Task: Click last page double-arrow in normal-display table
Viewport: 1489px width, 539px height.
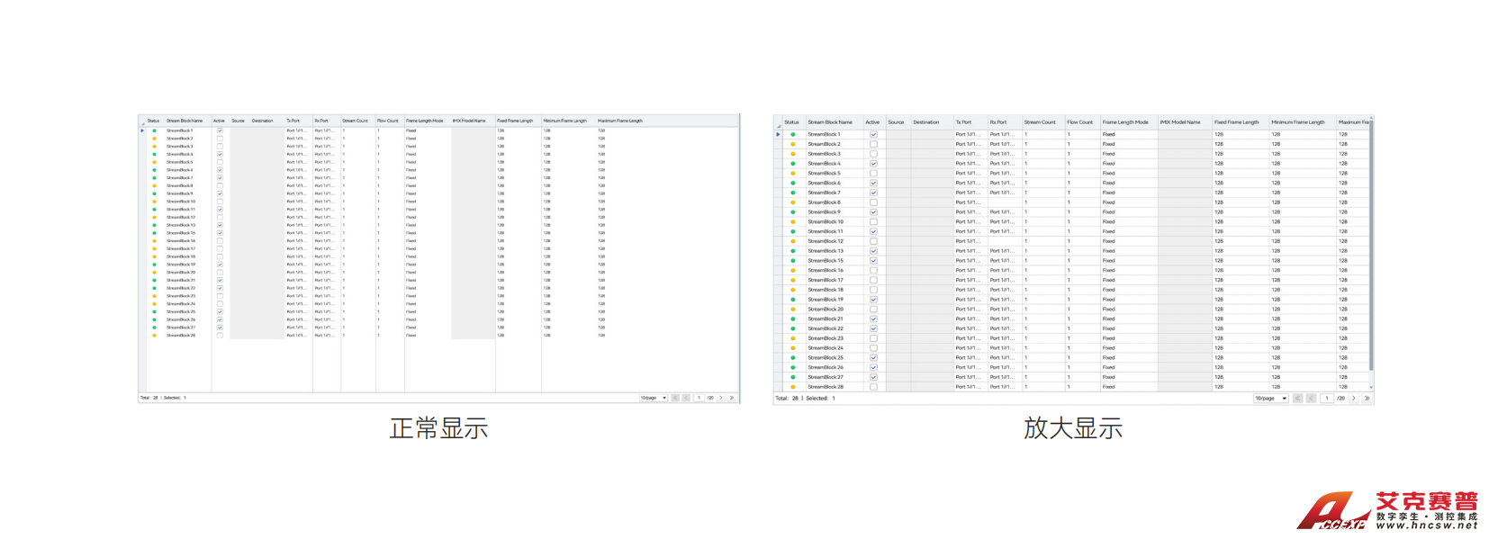Action: [x=732, y=398]
